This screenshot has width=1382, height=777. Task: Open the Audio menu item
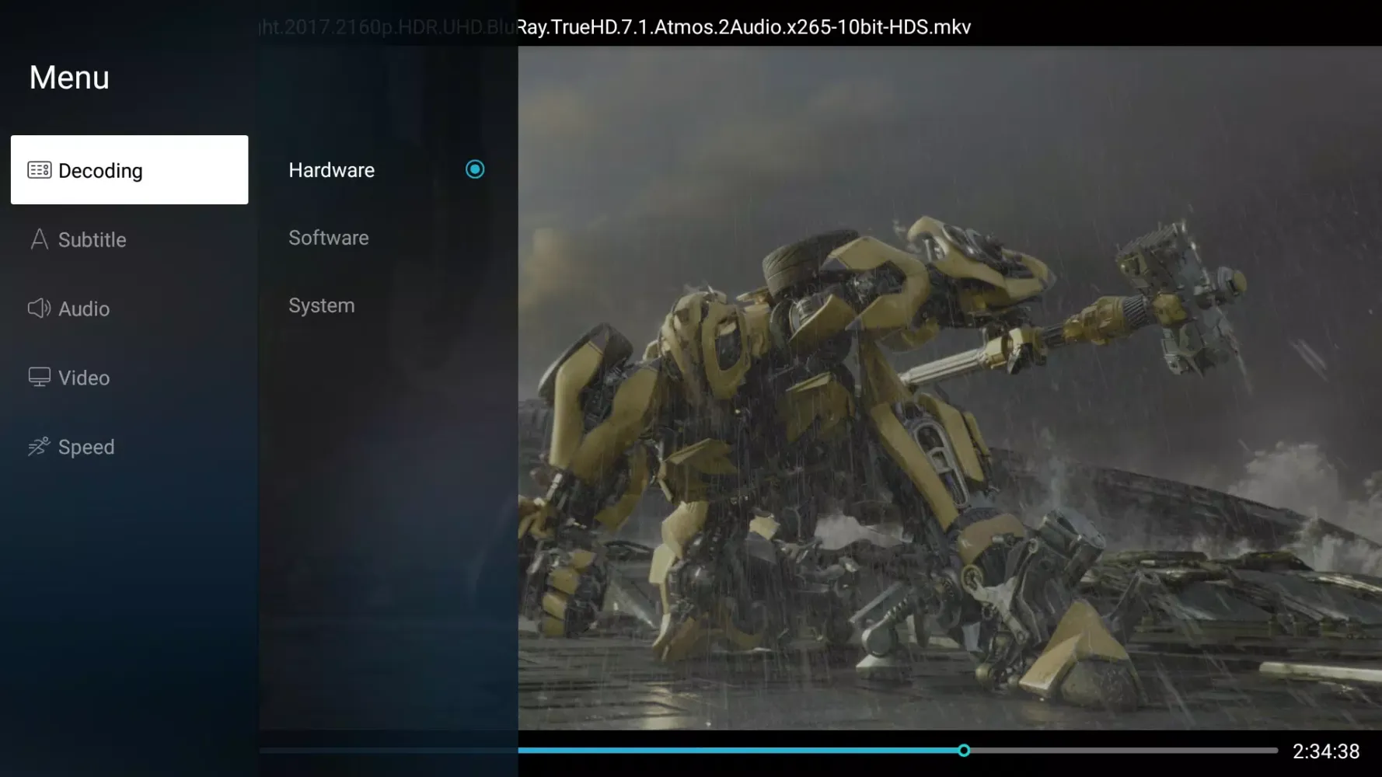(x=130, y=308)
